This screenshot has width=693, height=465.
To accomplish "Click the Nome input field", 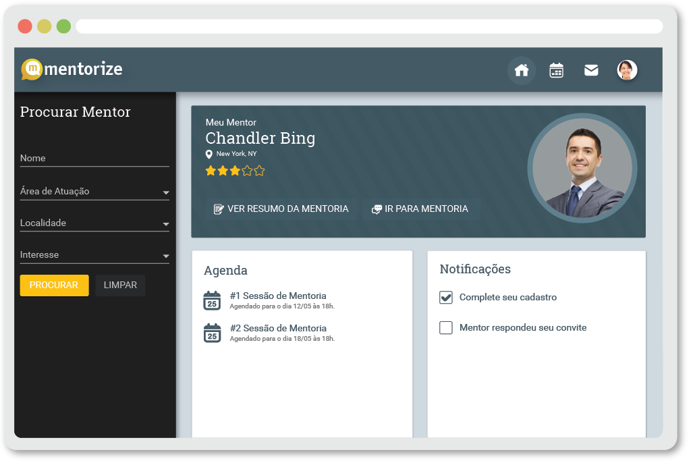I will (94, 159).
